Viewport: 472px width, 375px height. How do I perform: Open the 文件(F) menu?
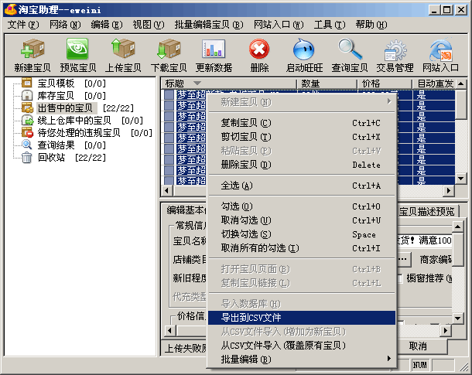(x=23, y=25)
